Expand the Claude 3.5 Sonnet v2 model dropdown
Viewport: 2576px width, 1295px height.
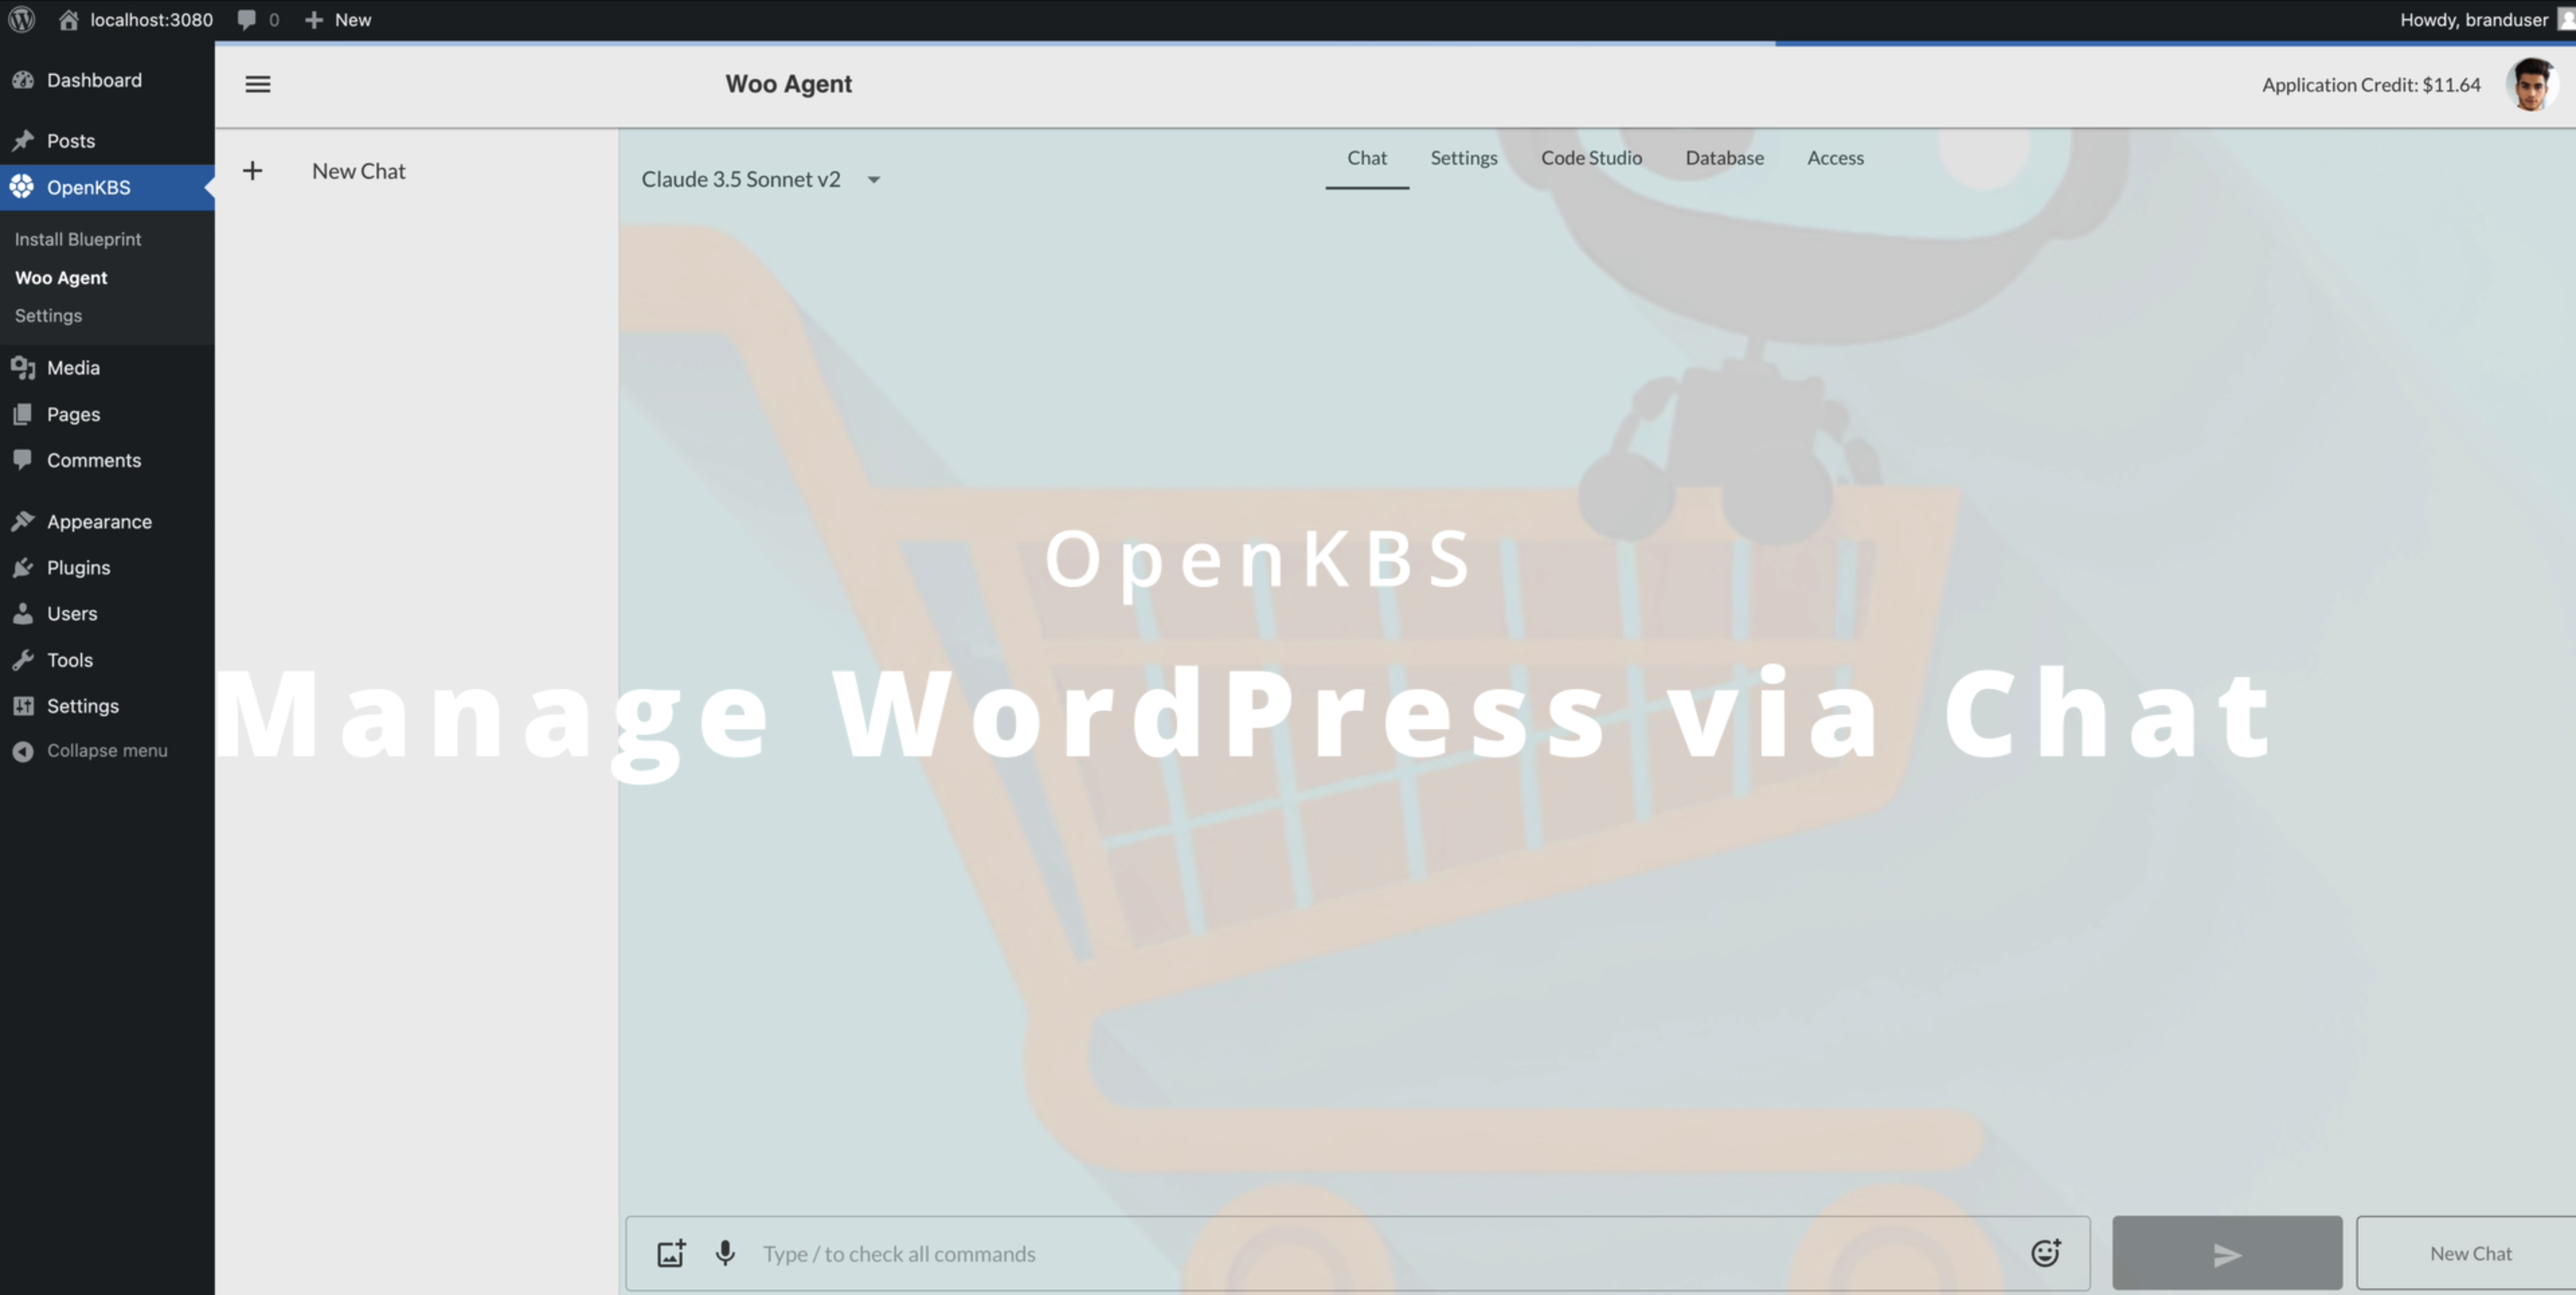click(761, 179)
